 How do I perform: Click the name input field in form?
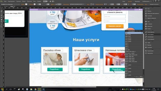(x=115, y=16)
